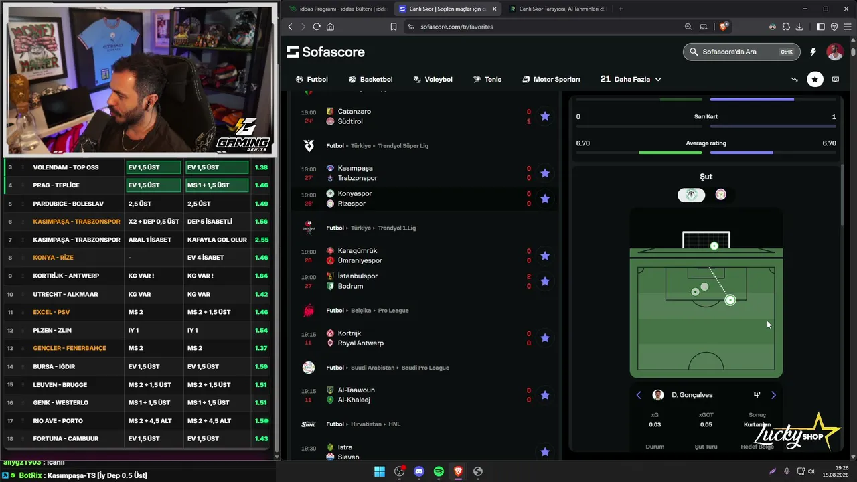Open the browser main hamburger menu
857x482 pixels.
pyautogui.click(x=847, y=27)
